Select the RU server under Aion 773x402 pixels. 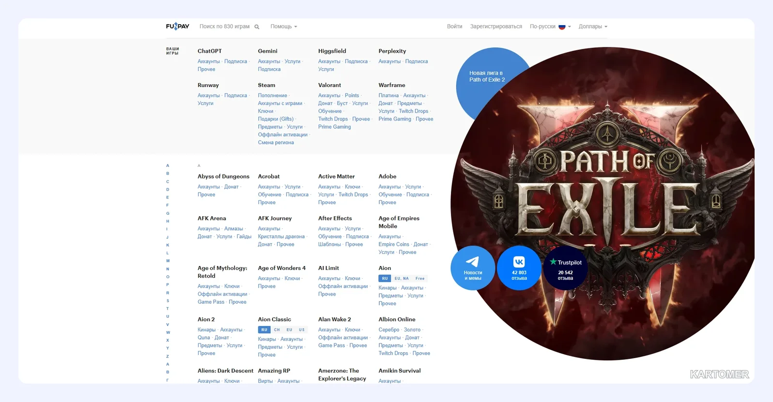tap(385, 279)
